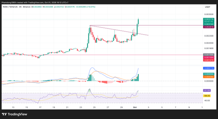This screenshot has width=218, height=119.
Task: Click the 0.002000 price axis label
Action: pos(209,43)
